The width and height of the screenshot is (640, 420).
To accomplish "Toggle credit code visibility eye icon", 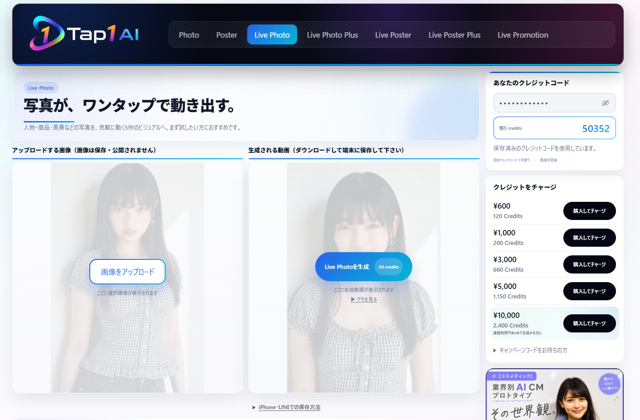I will 605,103.
